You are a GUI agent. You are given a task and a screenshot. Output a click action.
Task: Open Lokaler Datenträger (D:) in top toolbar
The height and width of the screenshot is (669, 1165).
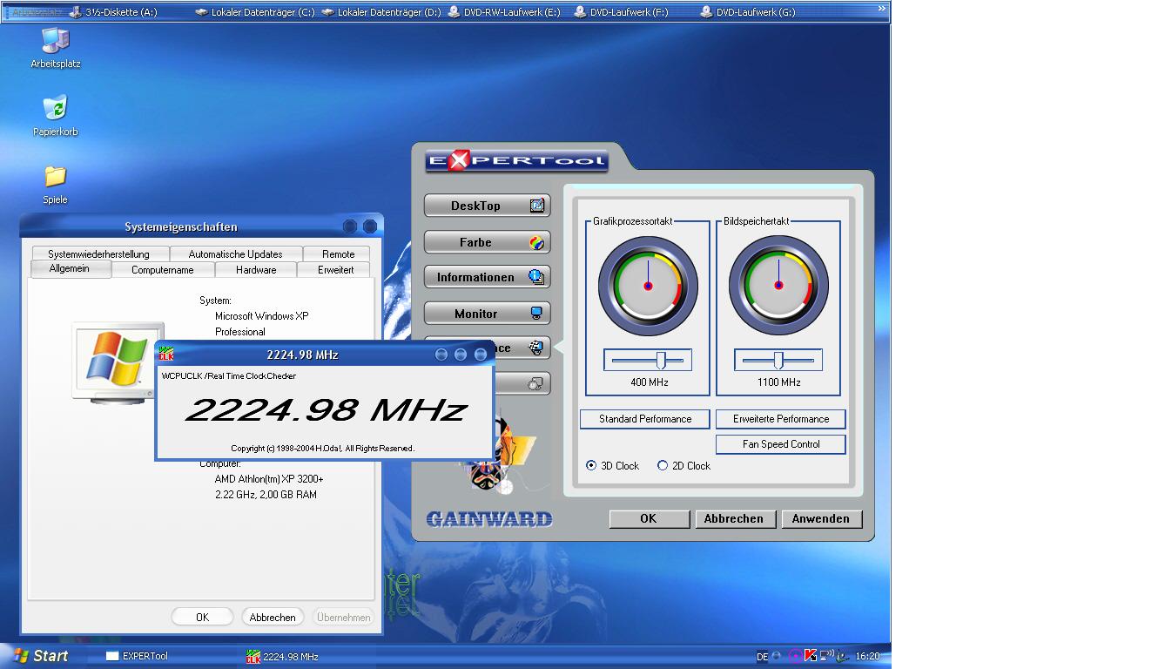(x=381, y=12)
